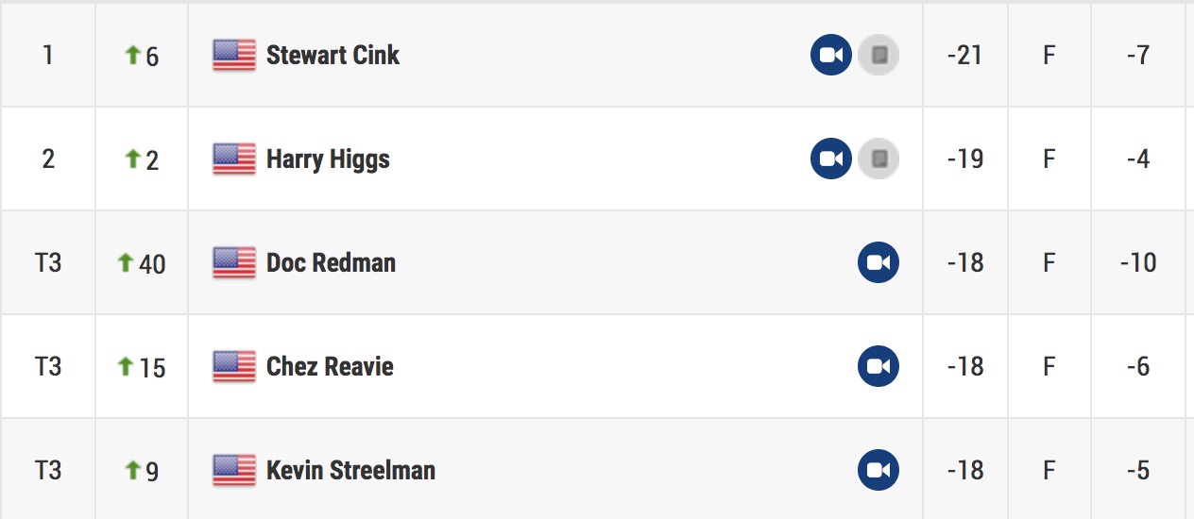Open Stewart Cink's player profile
The height and width of the screenshot is (519, 1194).
coord(333,55)
